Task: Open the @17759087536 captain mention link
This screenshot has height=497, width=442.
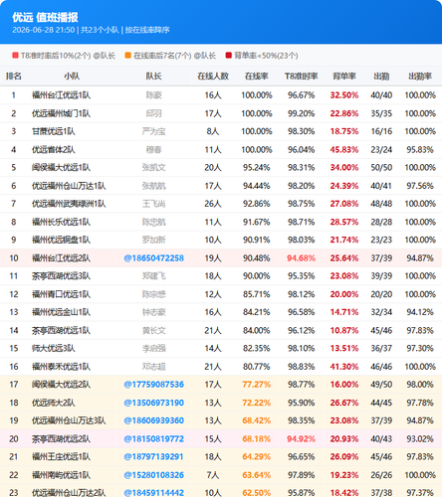Action: 153,385
